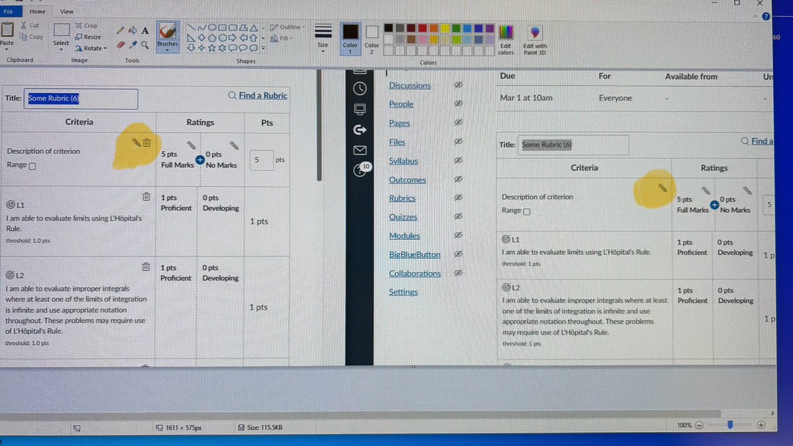Click trash icon on Description of criterion row
The width and height of the screenshot is (793, 446).
147,142
